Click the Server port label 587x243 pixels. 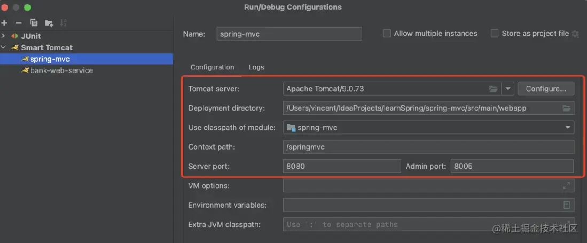tap(209, 166)
